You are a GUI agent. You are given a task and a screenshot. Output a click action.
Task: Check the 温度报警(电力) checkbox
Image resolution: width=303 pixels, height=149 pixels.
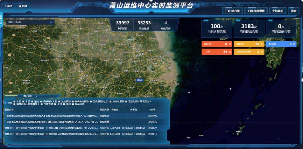[91, 101]
